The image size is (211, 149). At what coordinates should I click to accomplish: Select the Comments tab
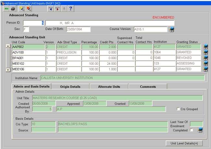coord(148,87)
